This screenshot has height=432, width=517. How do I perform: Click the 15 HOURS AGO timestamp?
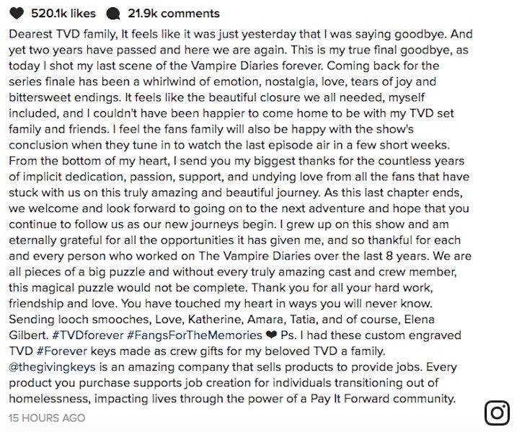point(46,418)
